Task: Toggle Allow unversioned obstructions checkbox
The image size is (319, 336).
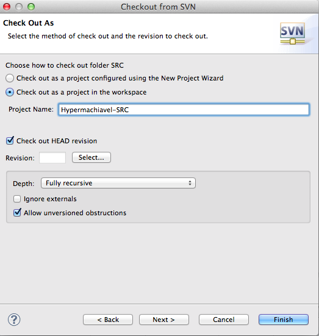Action: (17, 213)
